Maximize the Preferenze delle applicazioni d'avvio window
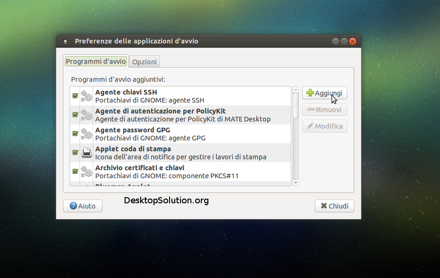Viewport: 440px width, 278px height. [344, 42]
